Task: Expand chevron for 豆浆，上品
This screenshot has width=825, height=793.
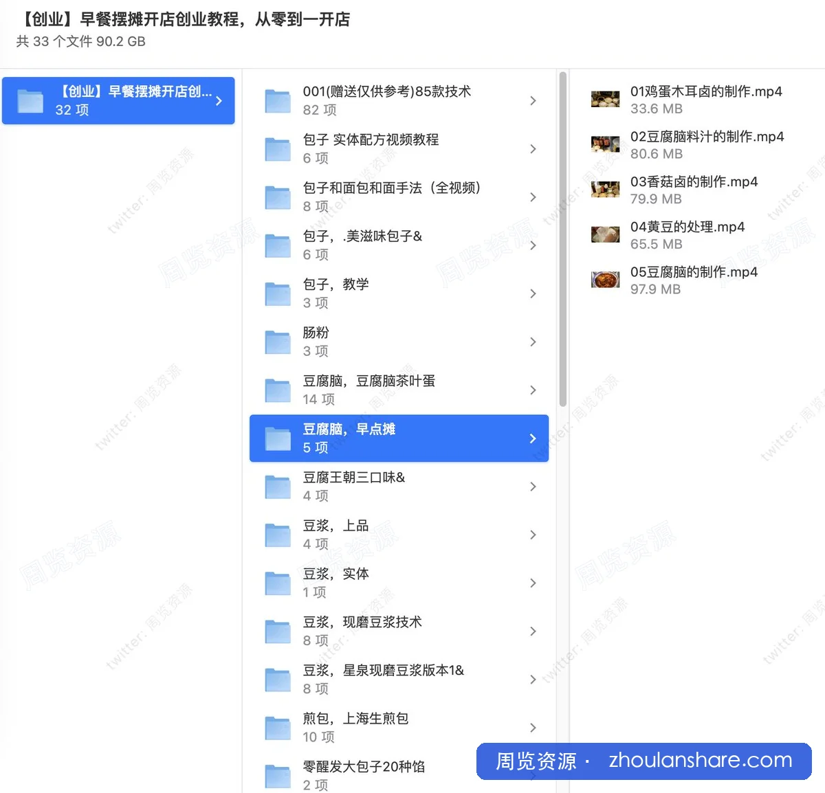Action: [533, 535]
